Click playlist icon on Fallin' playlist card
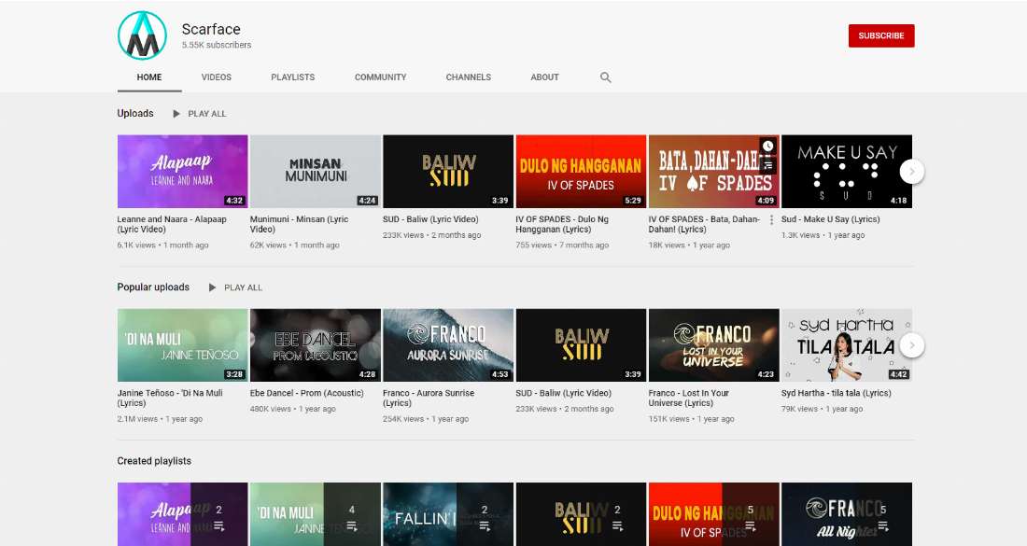1027x546 pixels. (x=485, y=526)
